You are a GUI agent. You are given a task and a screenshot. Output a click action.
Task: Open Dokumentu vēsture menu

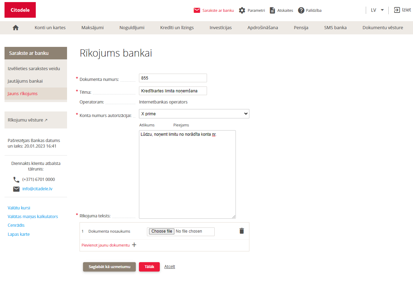(x=383, y=28)
